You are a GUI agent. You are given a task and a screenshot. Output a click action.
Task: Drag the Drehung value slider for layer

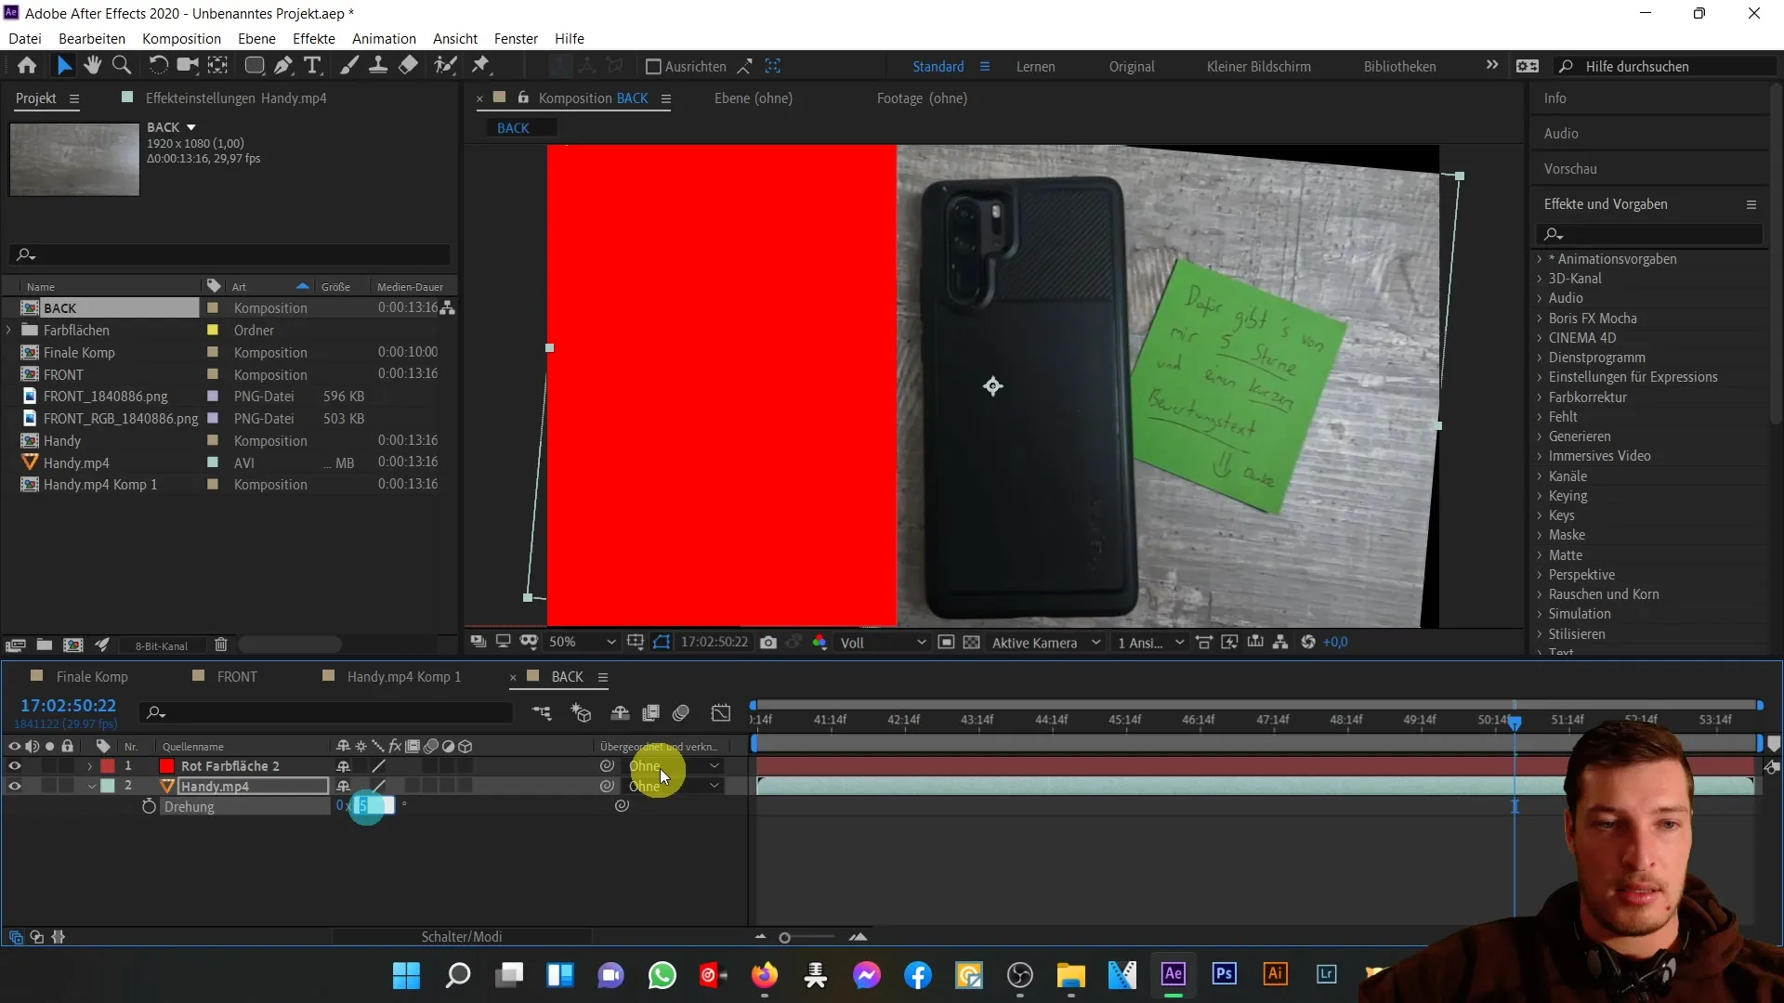click(x=372, y=806)
